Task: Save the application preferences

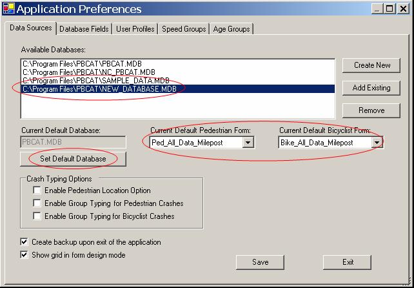Action: click(x=260, y=262)
